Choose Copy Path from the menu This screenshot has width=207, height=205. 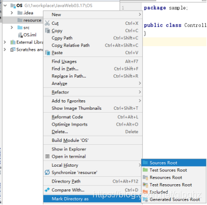coord(93,38)
